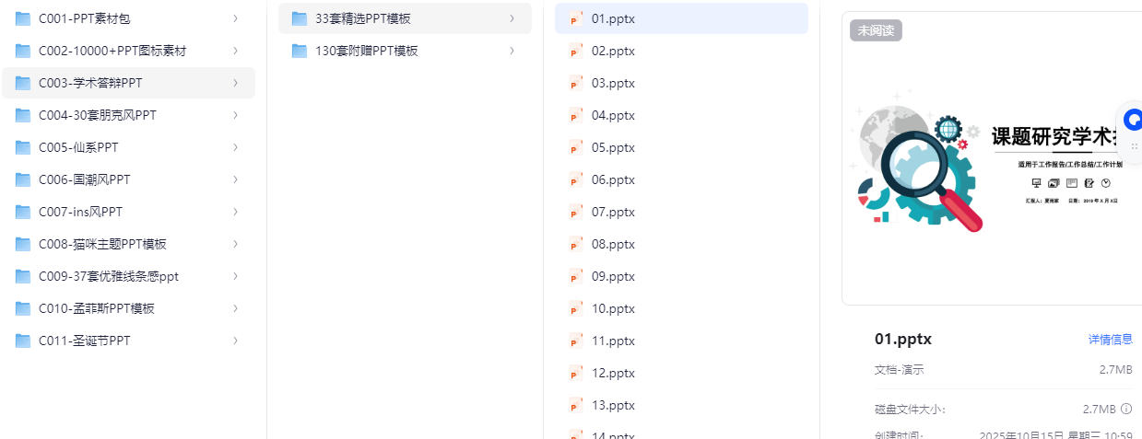This screenshot has width=1142, height=439.
Task: Click the folder icon for C005-仙系PPT
Action: click(x=23, y=147)
